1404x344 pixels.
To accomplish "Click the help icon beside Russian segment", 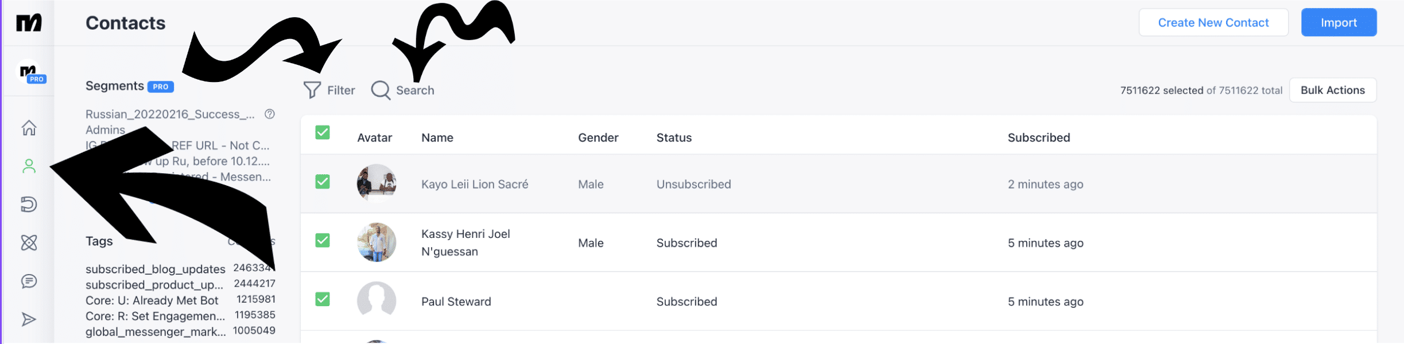I will 270,114.
